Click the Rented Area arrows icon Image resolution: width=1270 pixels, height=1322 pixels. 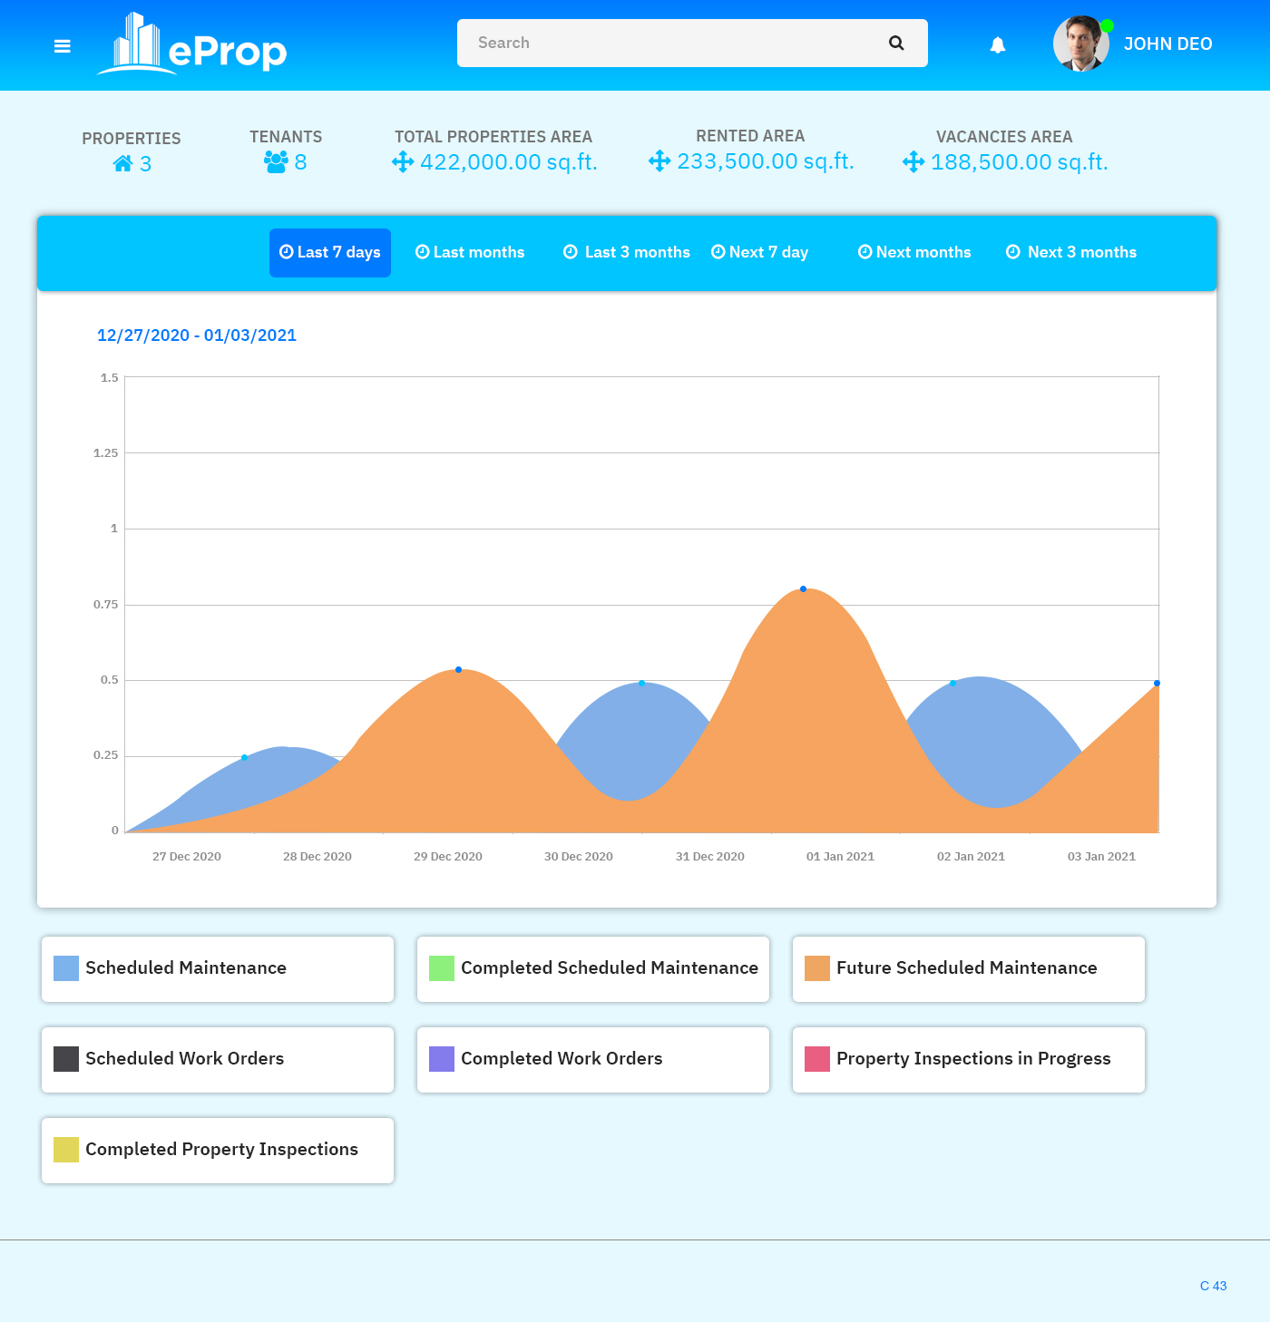point(659,161)
